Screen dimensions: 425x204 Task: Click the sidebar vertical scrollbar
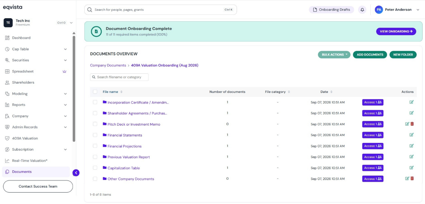[x=74, y=89]
